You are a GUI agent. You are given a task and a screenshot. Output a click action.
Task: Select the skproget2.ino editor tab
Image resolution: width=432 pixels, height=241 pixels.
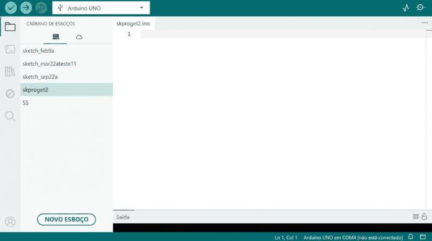(x=133, y=24)
